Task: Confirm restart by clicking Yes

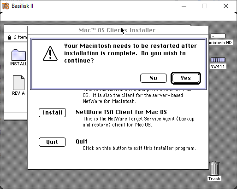Action: point(186,78)
